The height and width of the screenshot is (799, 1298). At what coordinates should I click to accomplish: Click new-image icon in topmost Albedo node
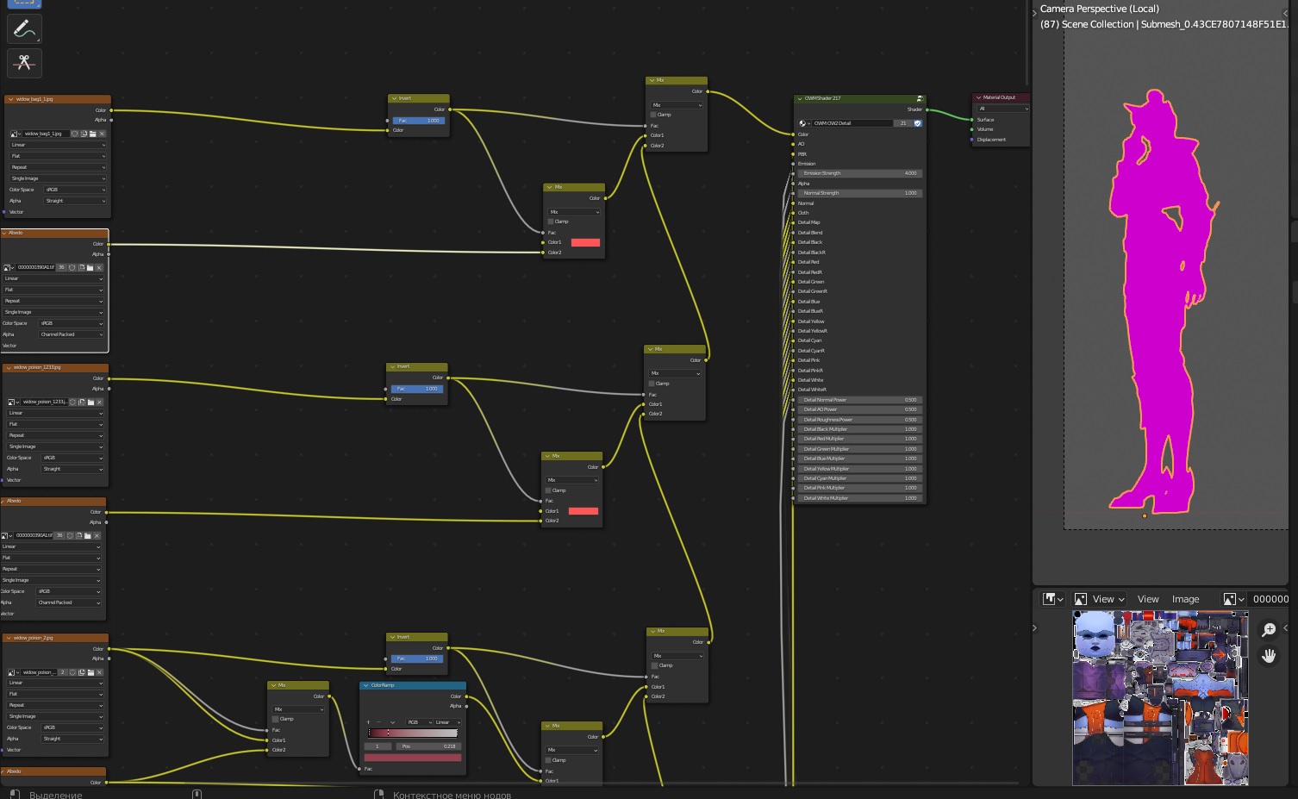(x=81, y=267)
